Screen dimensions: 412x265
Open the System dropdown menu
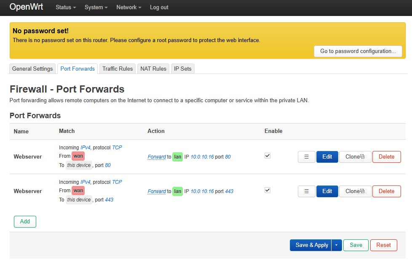[x=96, y=8]
